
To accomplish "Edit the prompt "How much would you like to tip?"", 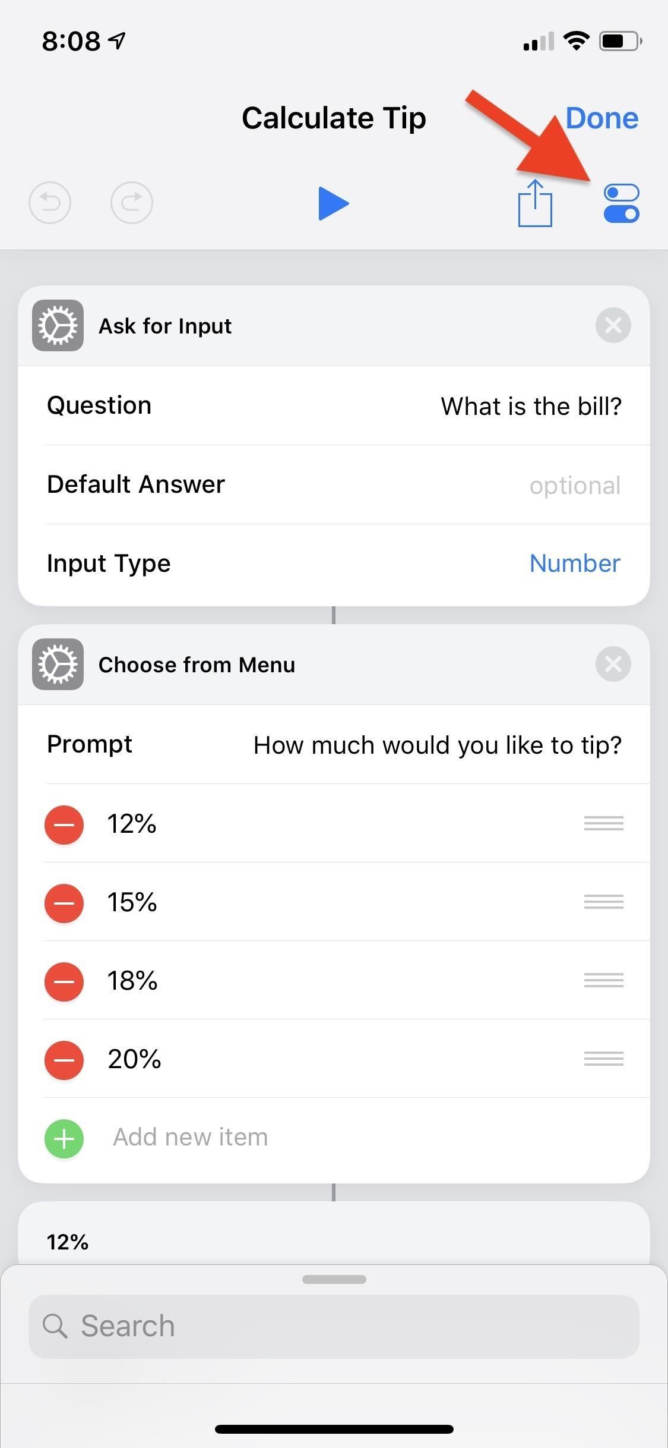I will [437, 745].
